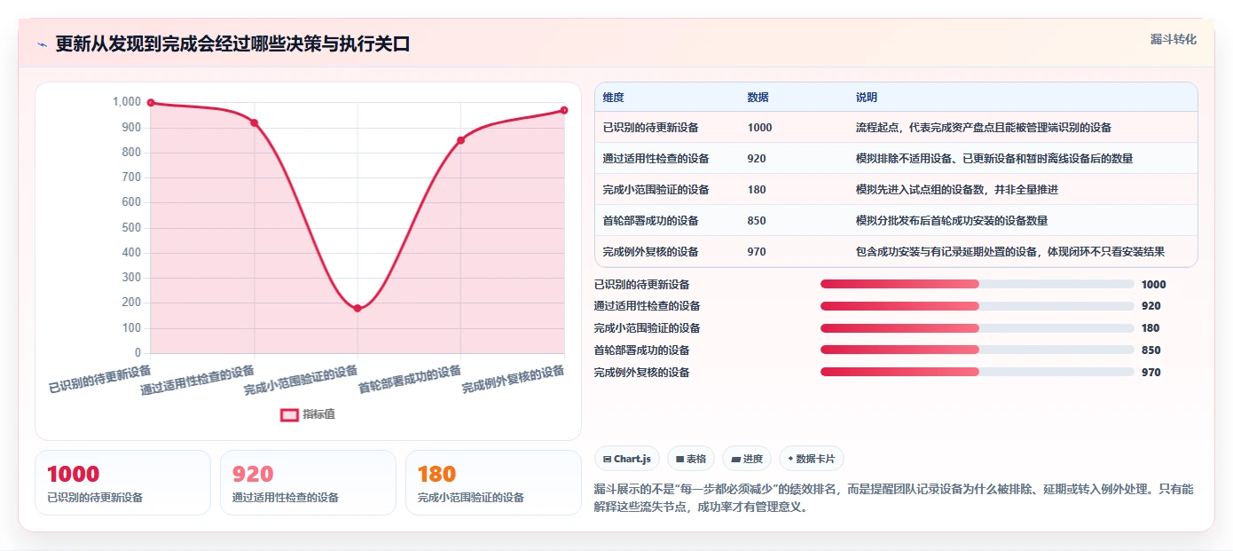Toggle the 指标值 legend swatch
1233x551 pixels.
pyautogui.click(x=289, y=414)
